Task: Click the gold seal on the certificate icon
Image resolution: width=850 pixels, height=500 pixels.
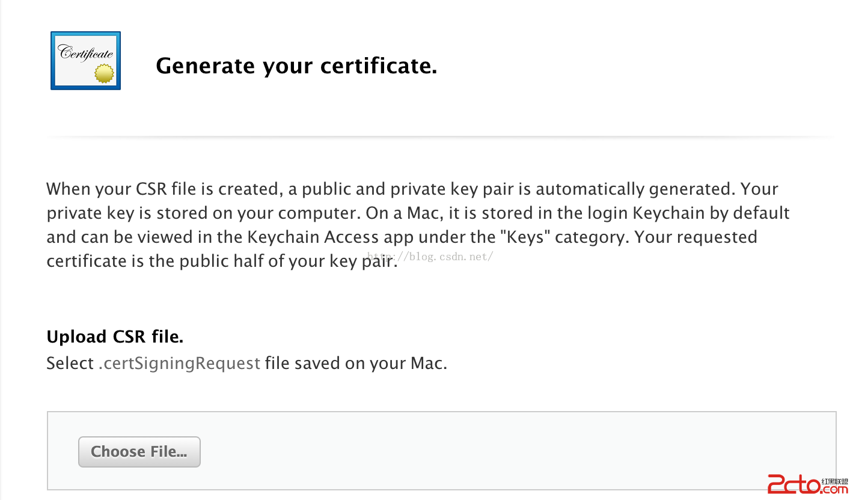Action: click(x=104, y=74)
